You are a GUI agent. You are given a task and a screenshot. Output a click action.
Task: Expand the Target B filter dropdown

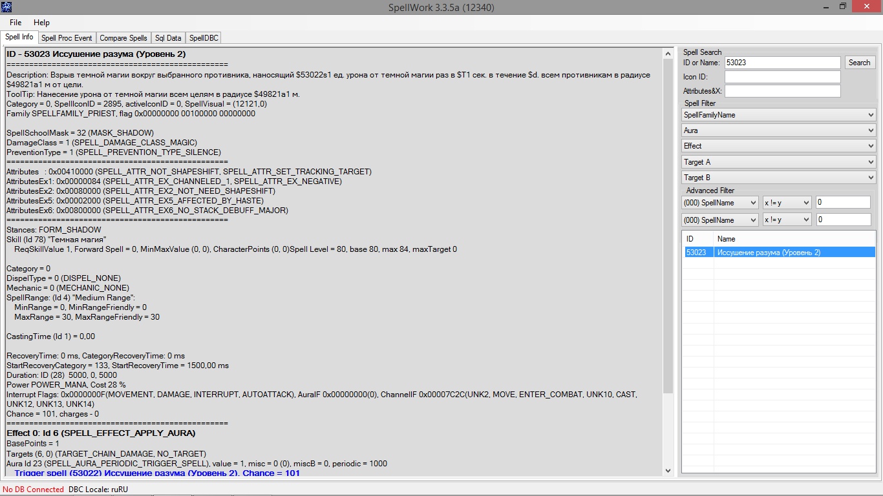click(779, 178)
